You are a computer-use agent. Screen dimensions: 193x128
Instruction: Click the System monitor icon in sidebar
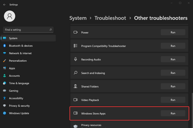pos(5,38)
